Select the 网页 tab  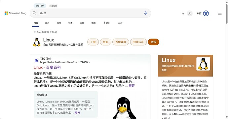coord(36,23)
